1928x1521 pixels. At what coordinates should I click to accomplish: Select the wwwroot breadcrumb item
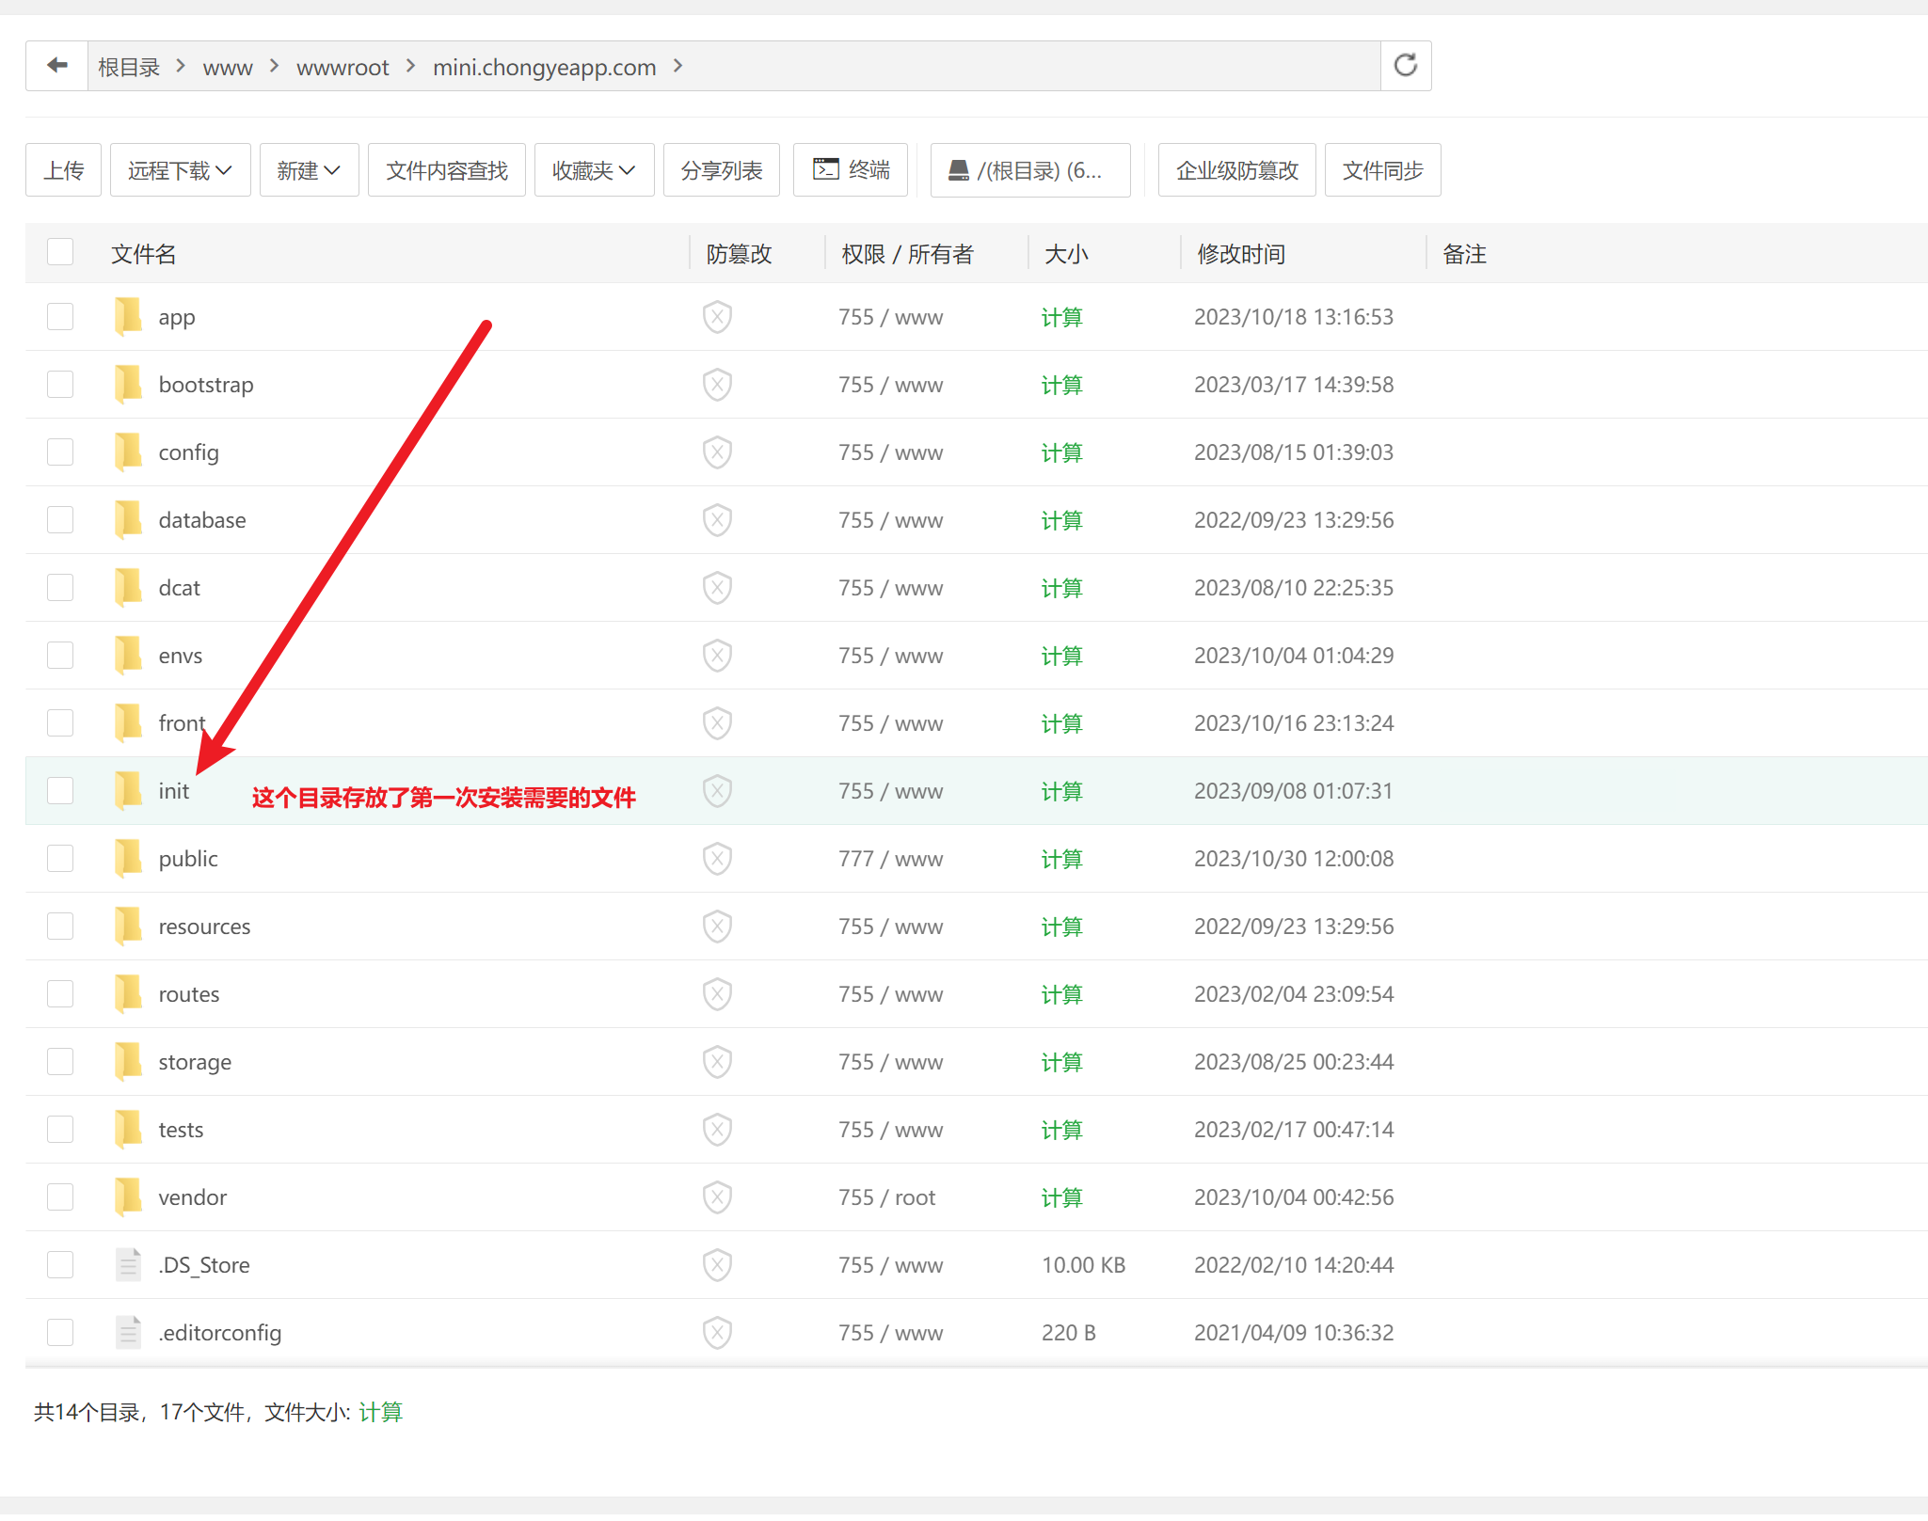click(343, 66)
